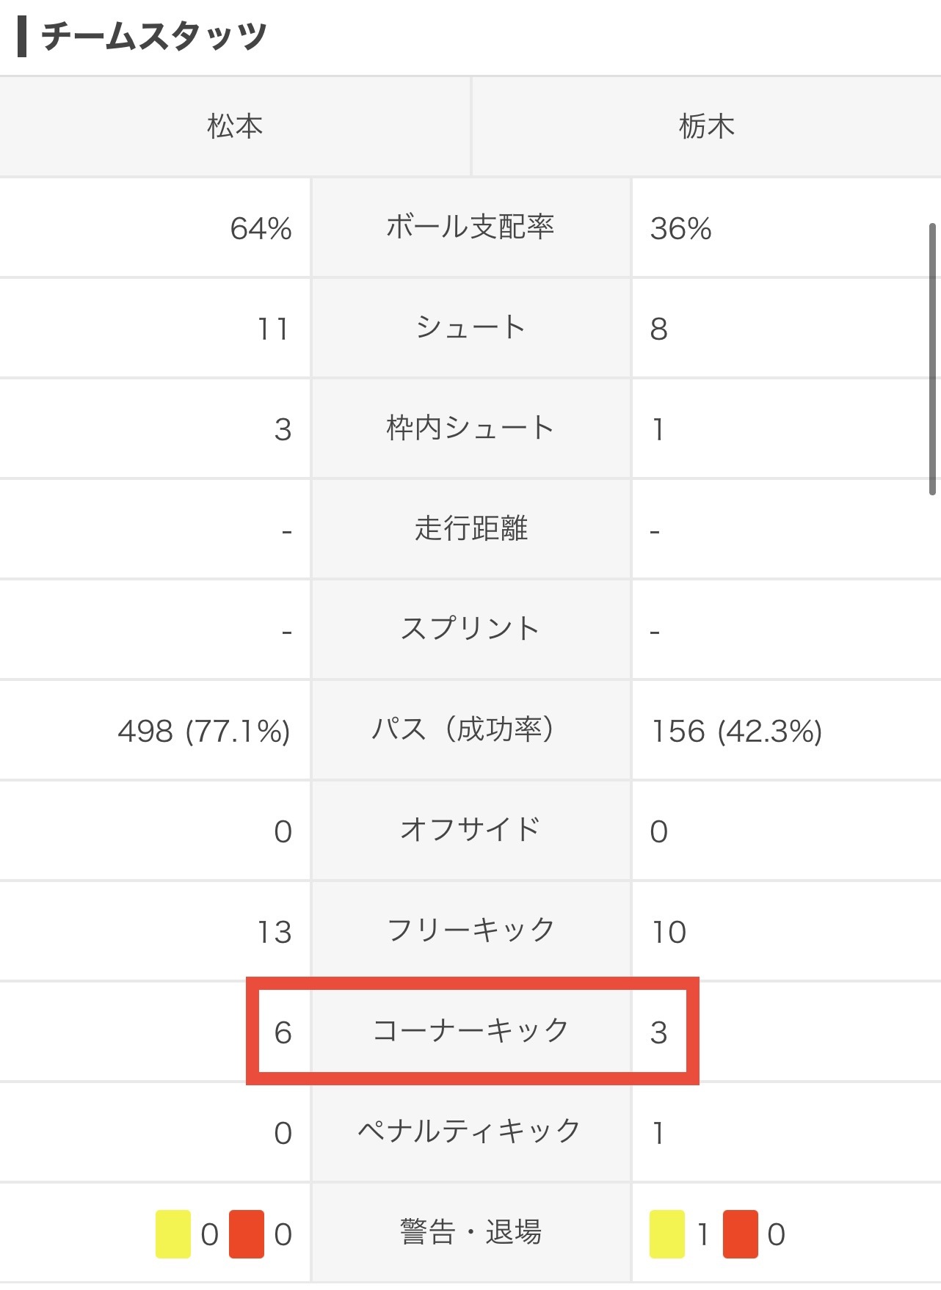Click the オフサイド stat label
The height and width of the screenshot is (1290, 941).
click(x=470, y=831)
